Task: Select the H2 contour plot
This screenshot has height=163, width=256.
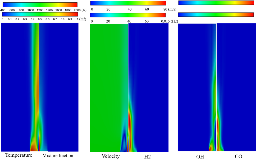Action: tap(148, 88)
